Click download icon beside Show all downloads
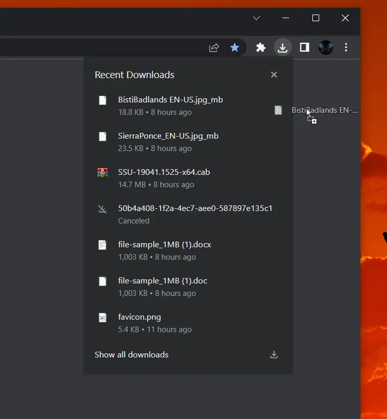This screenshot has height=419, width=387. [274, 355]
